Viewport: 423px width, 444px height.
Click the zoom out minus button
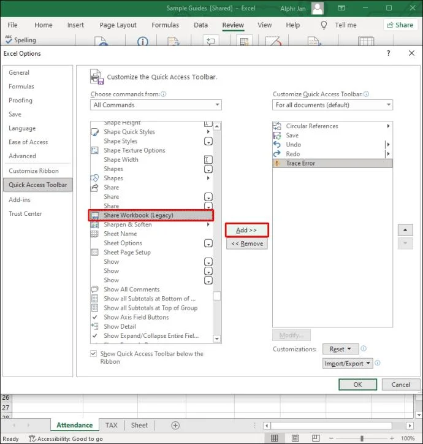pyautogui.click(x=331, y=438)
